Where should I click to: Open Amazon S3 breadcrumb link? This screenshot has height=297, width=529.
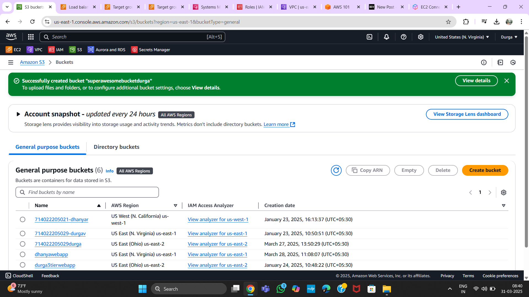32,62
